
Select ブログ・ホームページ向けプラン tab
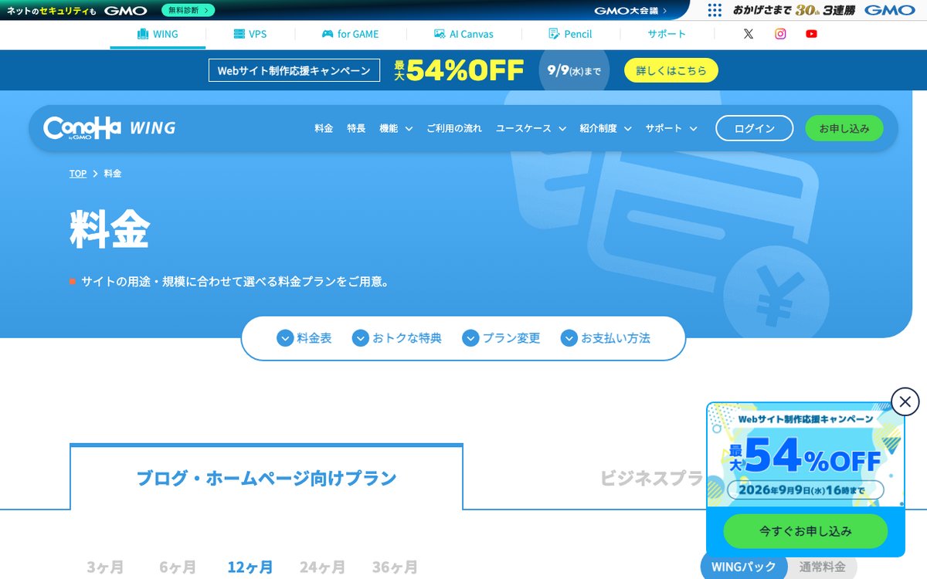(267, 478)
